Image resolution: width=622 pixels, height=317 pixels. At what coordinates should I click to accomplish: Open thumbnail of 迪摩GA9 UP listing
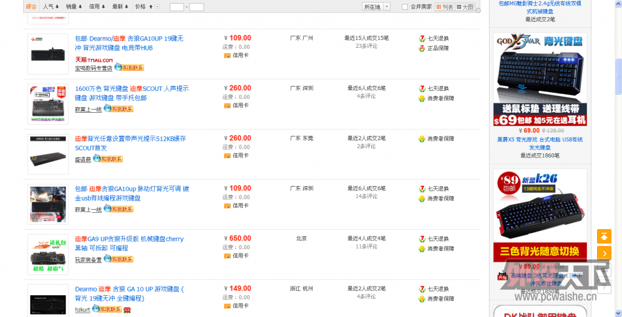click(48, 254)
